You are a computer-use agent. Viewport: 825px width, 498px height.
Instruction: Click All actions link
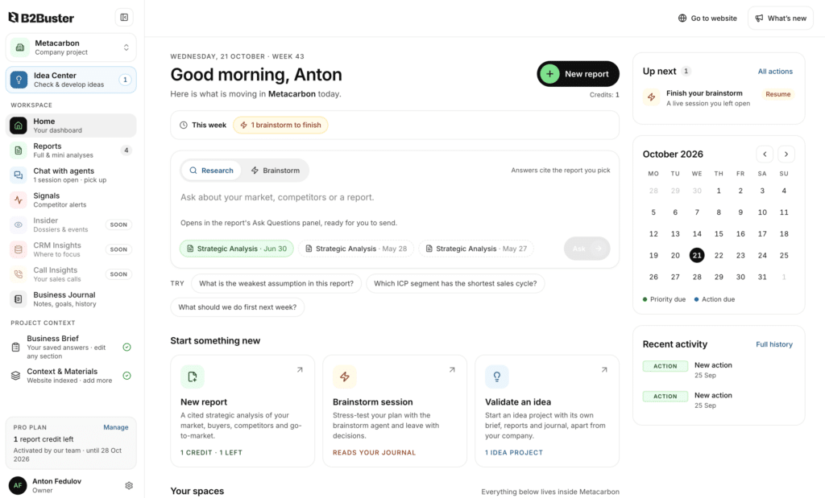click(775, 72)
